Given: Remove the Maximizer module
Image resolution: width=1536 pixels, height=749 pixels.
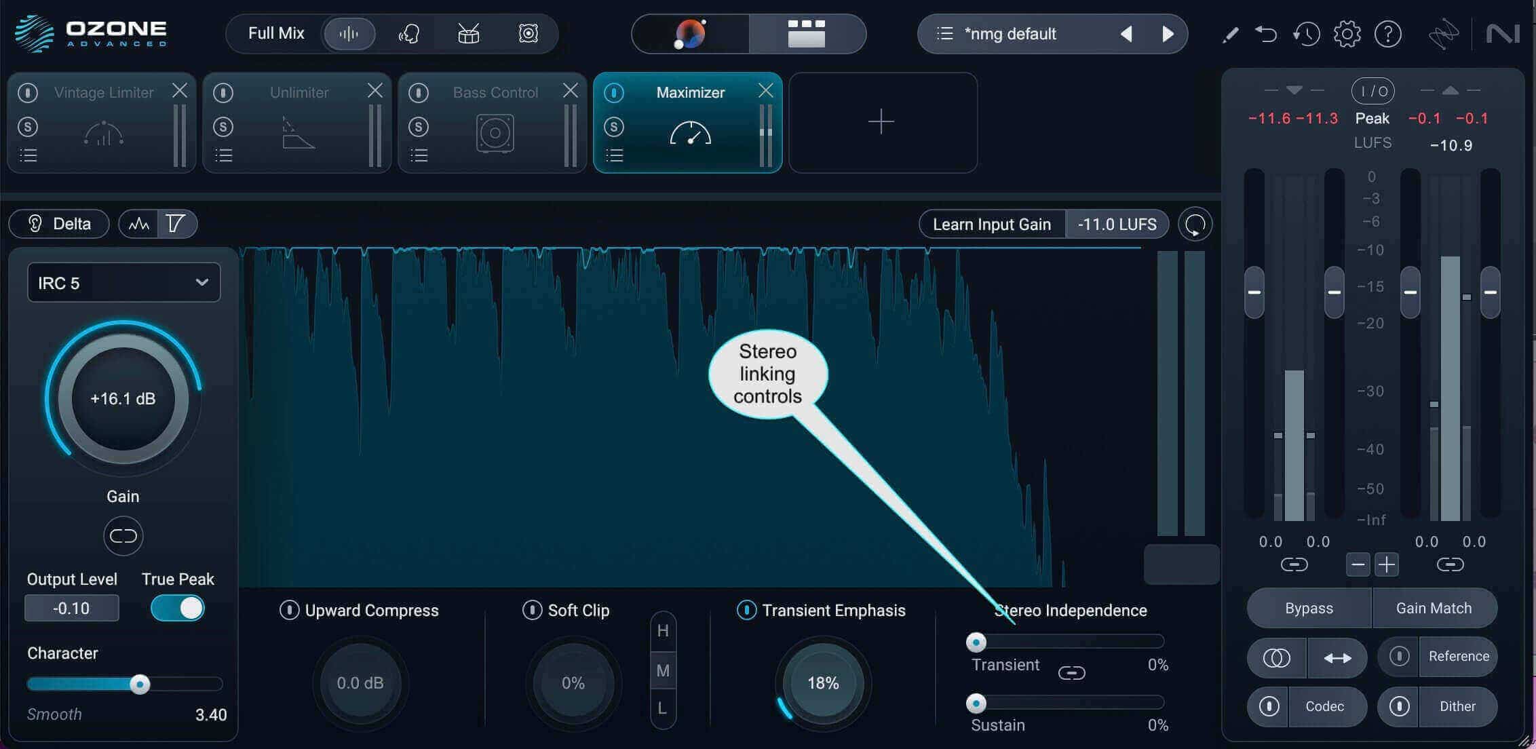Looking at the screenshot, I should [766, 90].
